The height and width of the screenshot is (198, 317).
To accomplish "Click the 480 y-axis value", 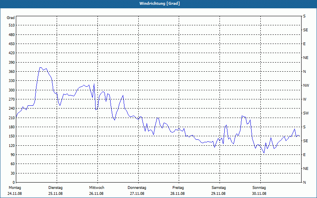I will (12, 35).
